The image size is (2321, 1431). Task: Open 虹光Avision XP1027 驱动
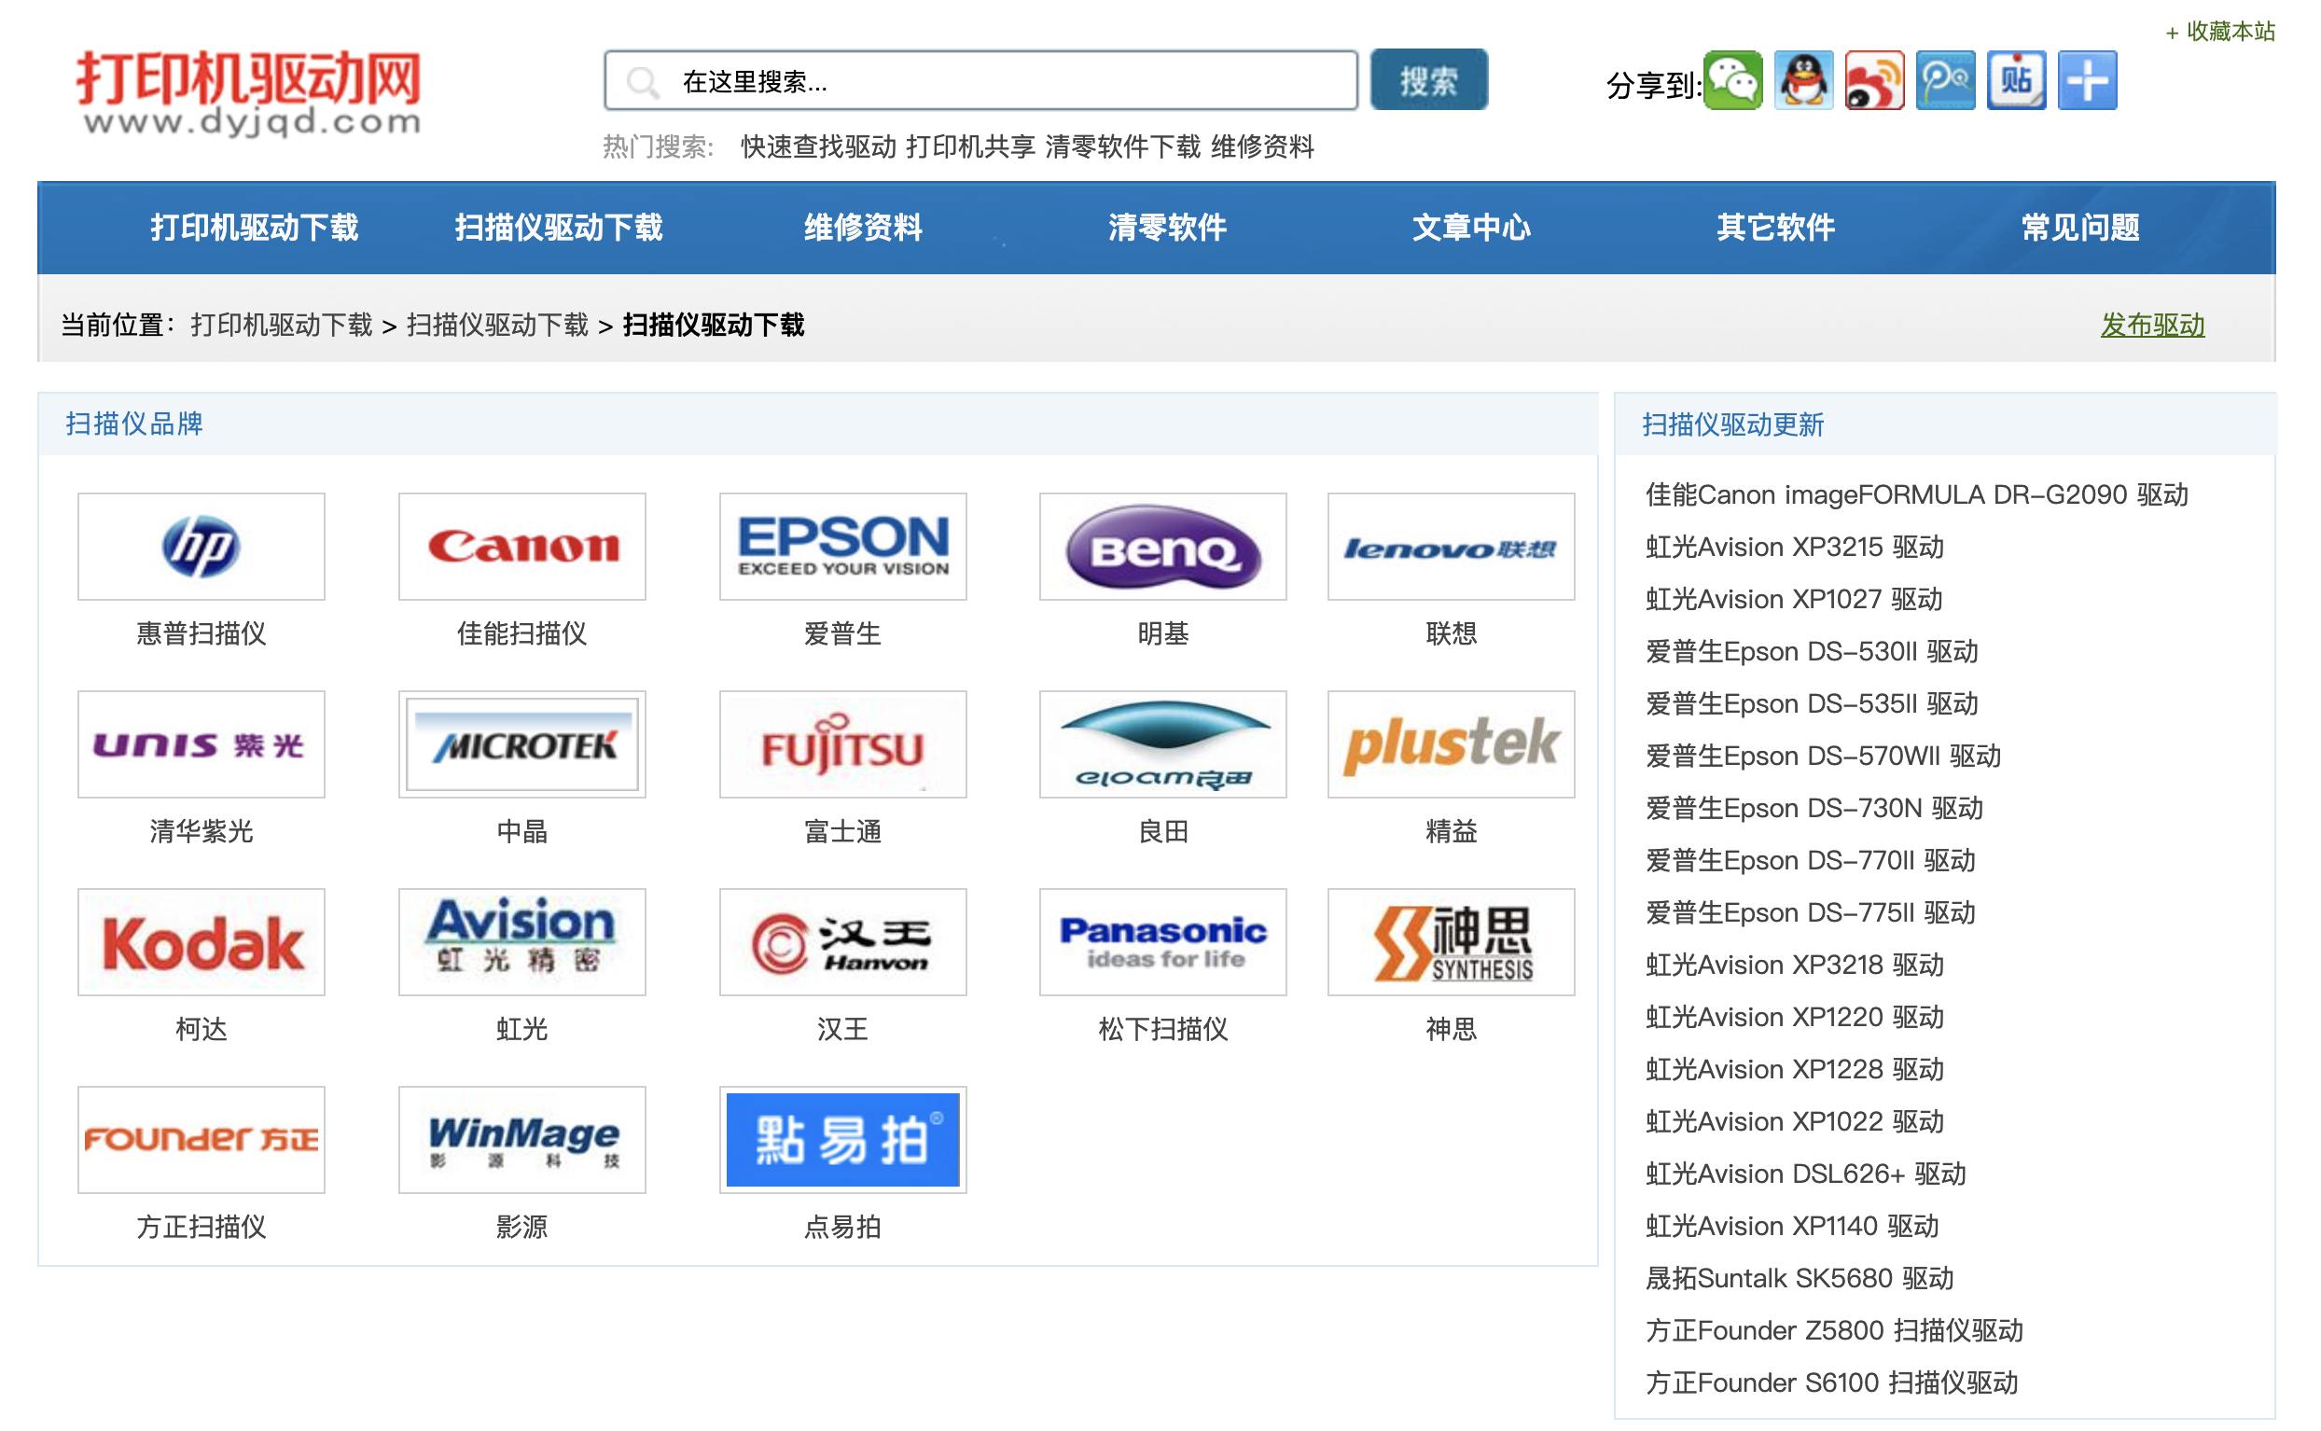(1794, 598)
